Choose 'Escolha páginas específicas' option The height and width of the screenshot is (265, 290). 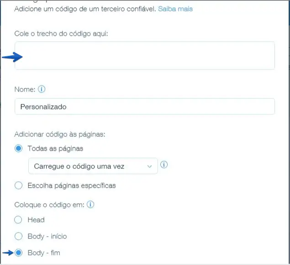point(18,185)
